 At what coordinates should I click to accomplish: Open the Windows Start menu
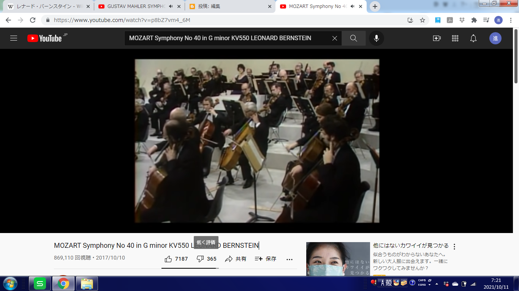10,283
